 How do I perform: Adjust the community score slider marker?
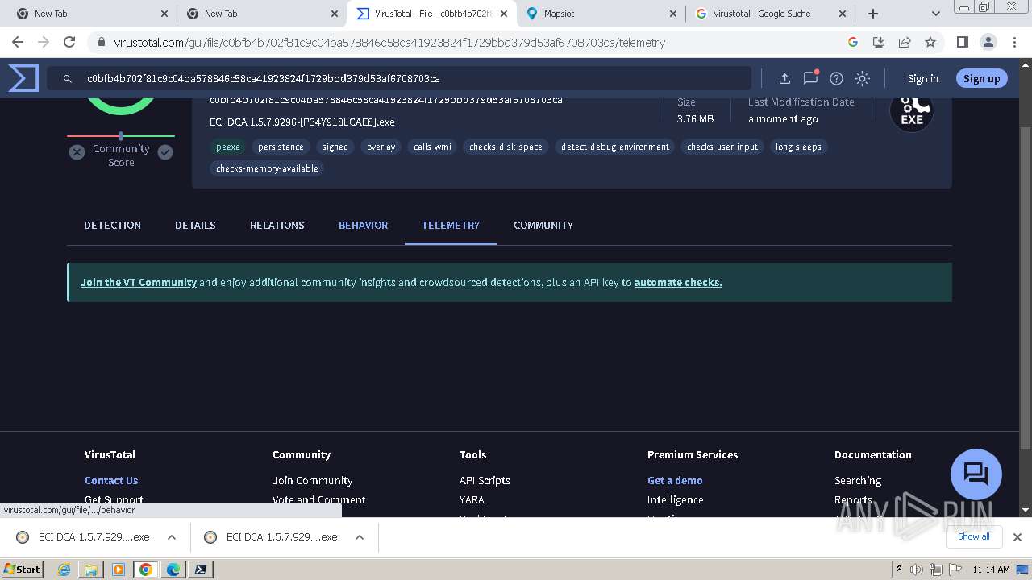coord(121,135)
